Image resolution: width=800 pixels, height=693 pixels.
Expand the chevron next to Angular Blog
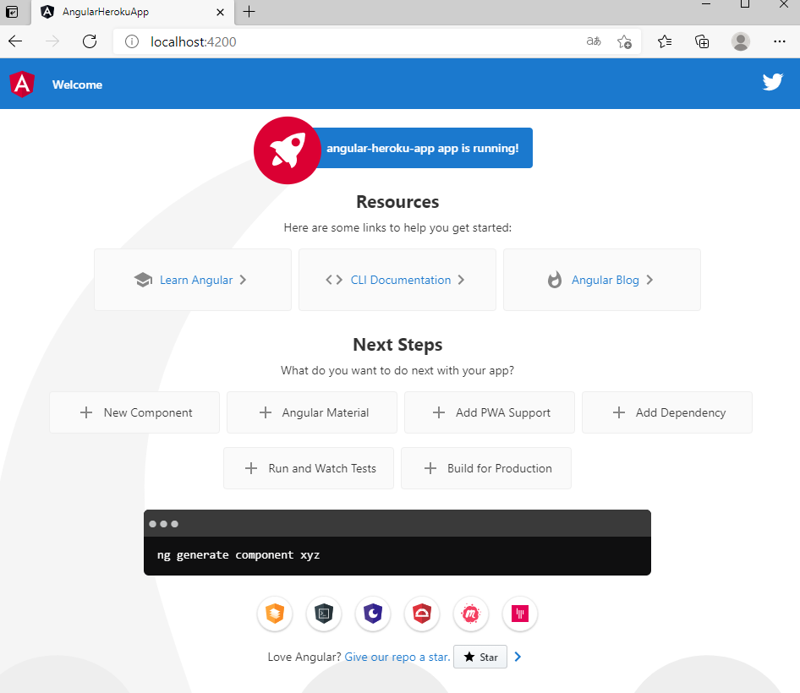pyautogui.click(x=649, y=280)
